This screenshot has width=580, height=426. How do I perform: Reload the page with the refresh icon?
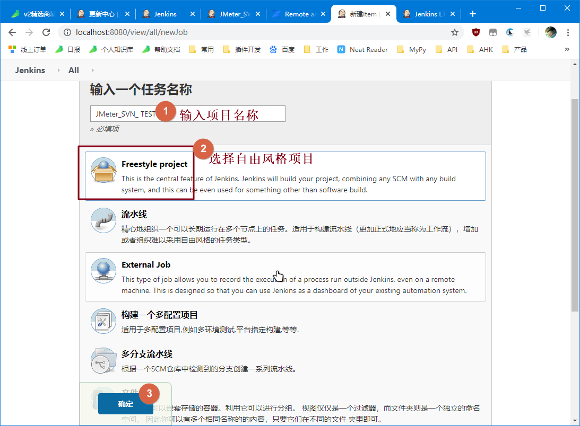click(x=46, y=32)
